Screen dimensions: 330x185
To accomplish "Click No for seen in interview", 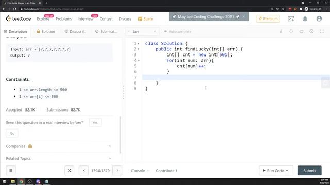I will [12, 133].
